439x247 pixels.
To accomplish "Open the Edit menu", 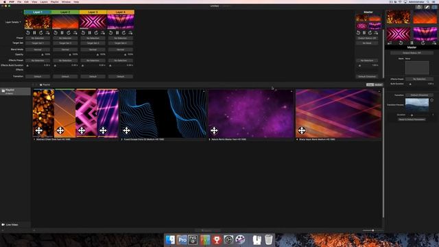I will pyautogui.click(x=26, y=1).
